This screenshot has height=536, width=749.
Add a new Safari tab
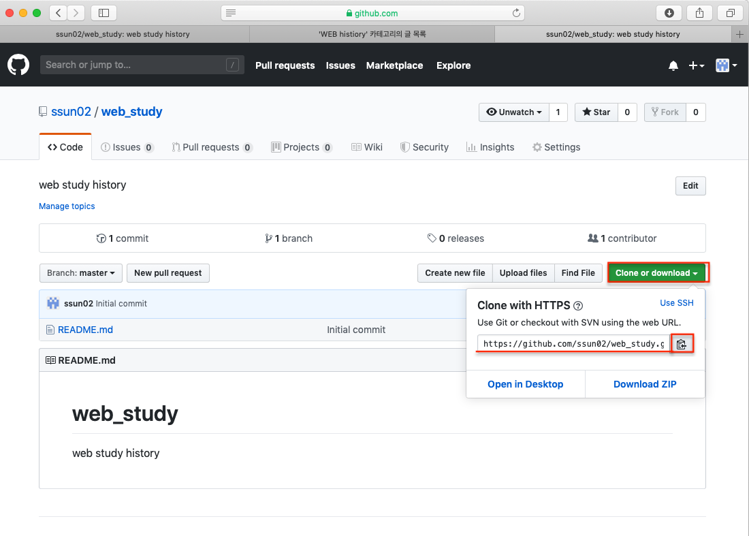pyautogui.click(x=739, y=35)
